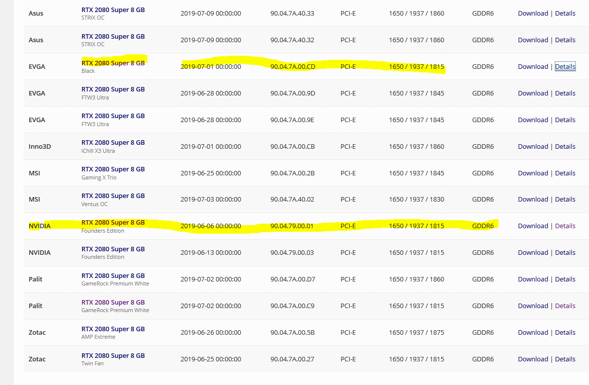
Task: View Details for MSI Gaming X Trio
Action: click(x=565, y=173)
